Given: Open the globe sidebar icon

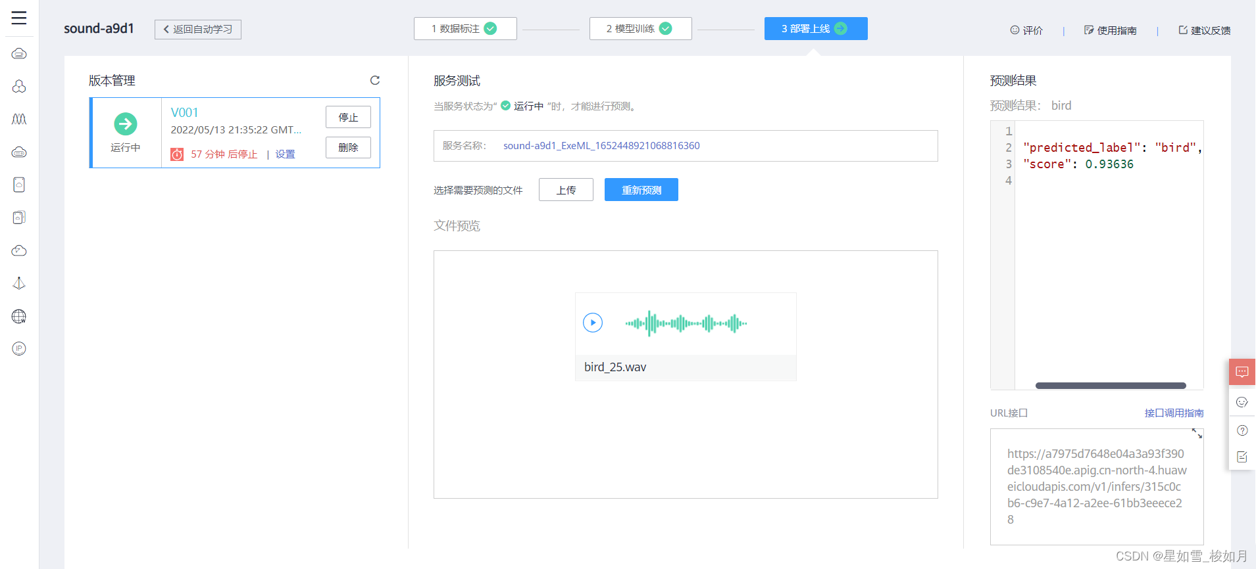Looking at the screenshot, I should click(19, 316).
